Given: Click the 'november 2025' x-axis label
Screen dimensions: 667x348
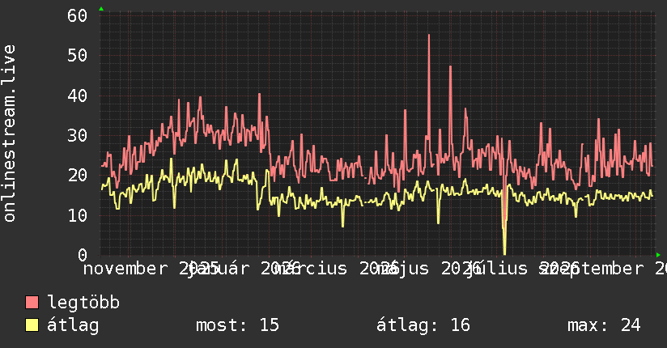Looking at the screenshot, I should 151,269.
